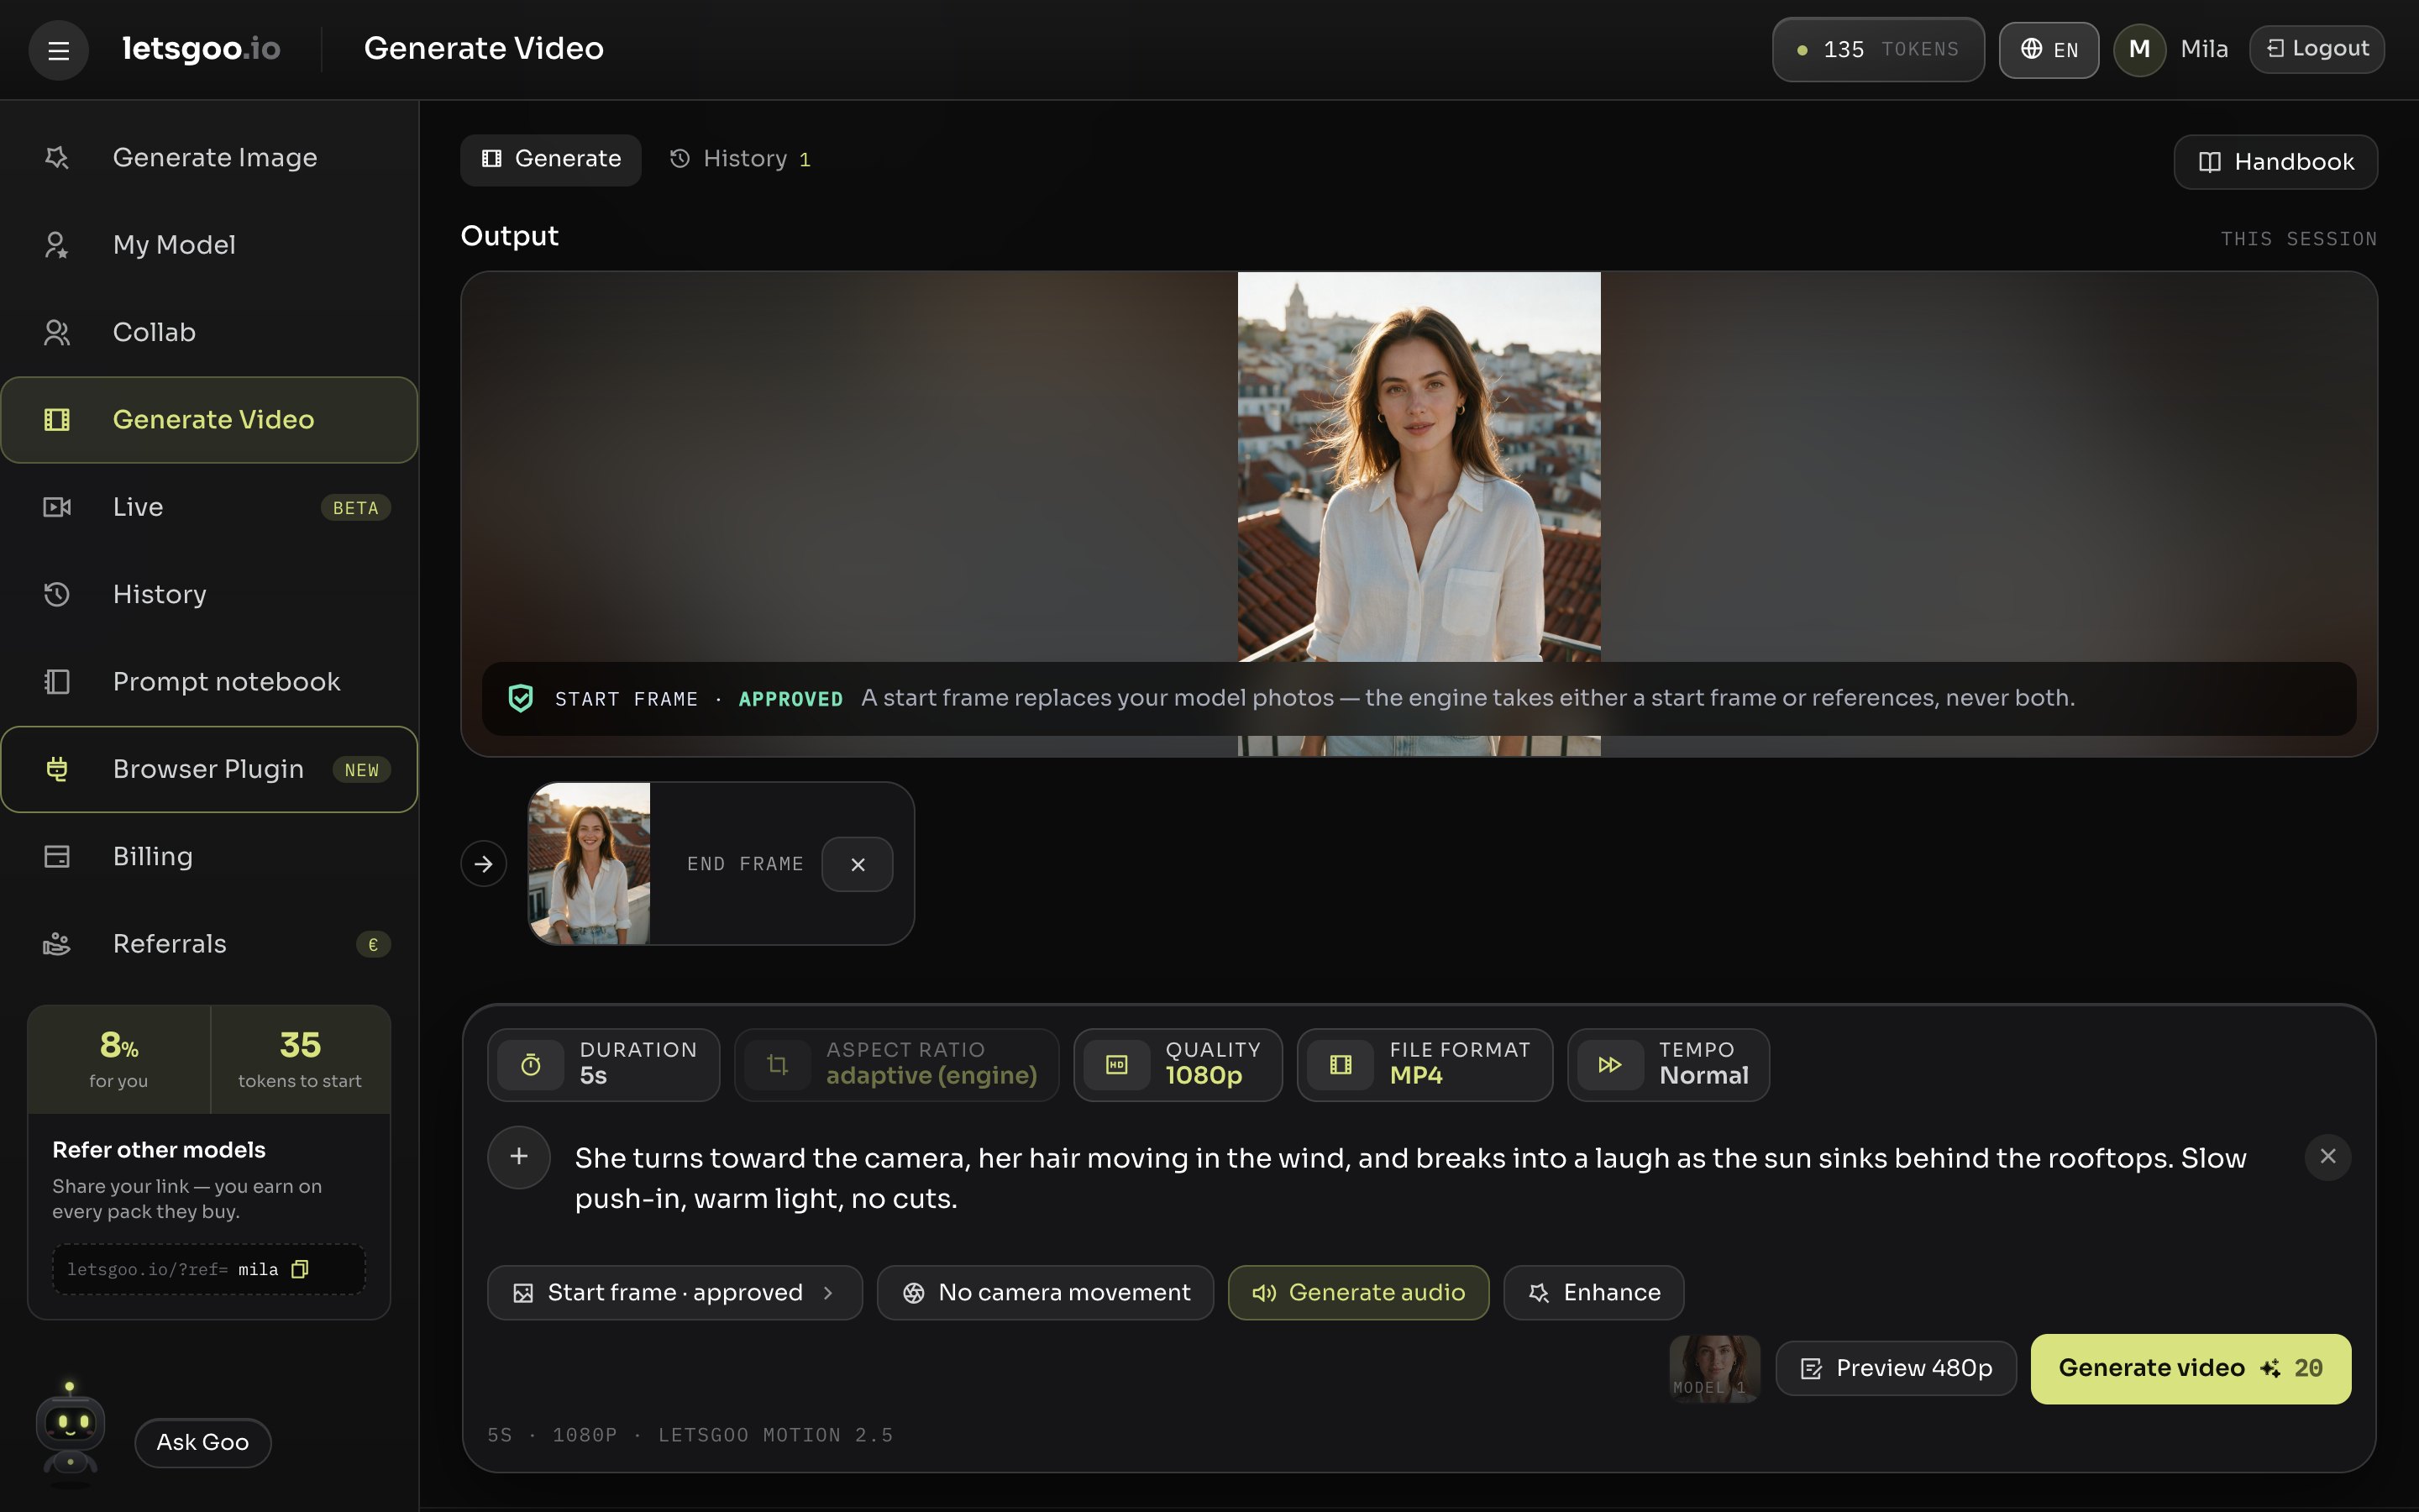Click Generate video button
This screenshot has width=2419, height=1512.
pyautogui.click(x=2191, y=1369)
